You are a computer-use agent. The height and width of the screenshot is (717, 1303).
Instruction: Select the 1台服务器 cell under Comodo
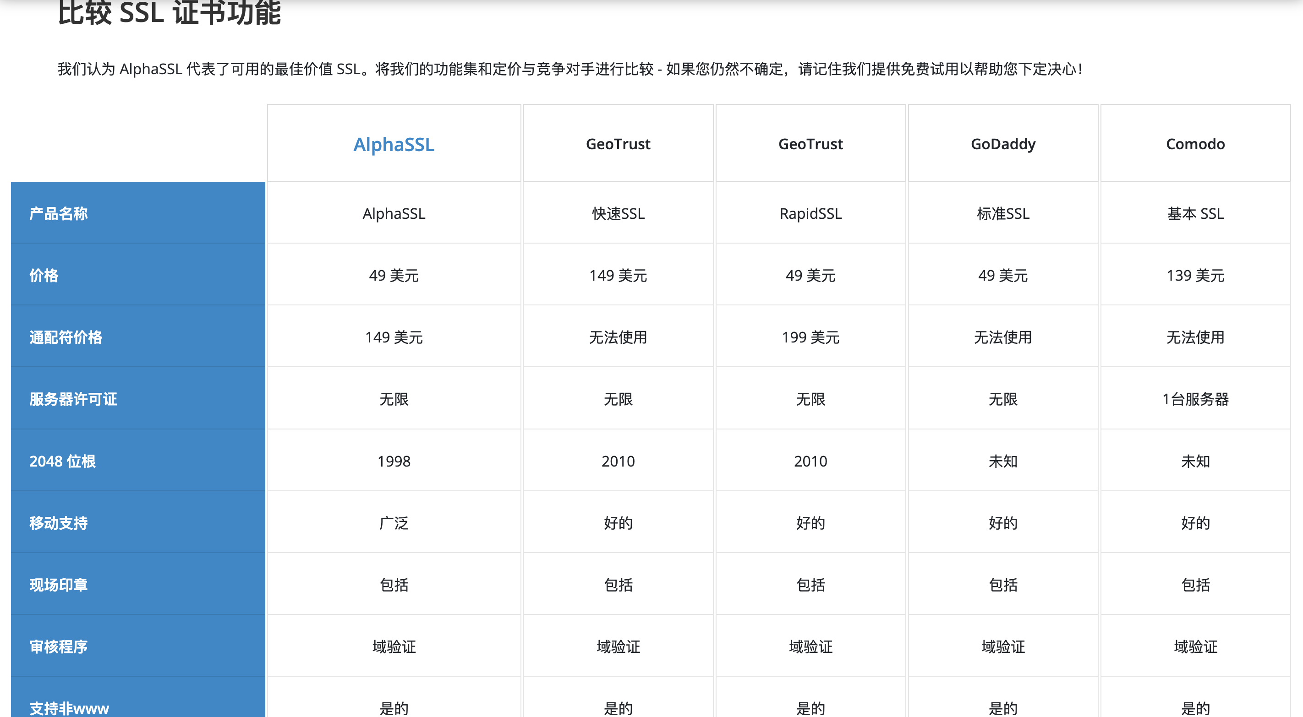pyautogui.click(x=1195, y=399)
